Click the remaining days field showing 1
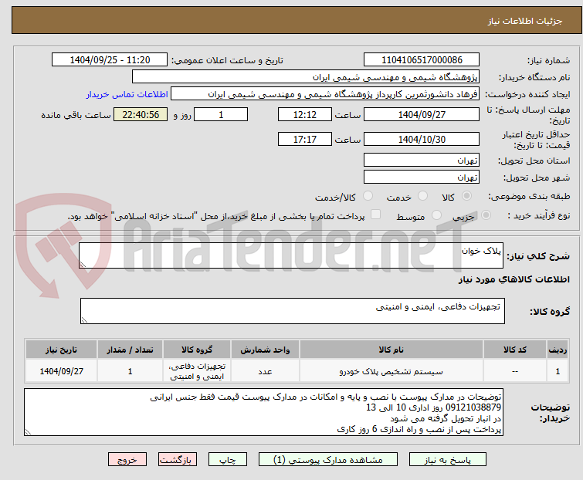Image resolution: width=583 pixels, height=480 pixels. pyautogui.click(x=221, y=114)
